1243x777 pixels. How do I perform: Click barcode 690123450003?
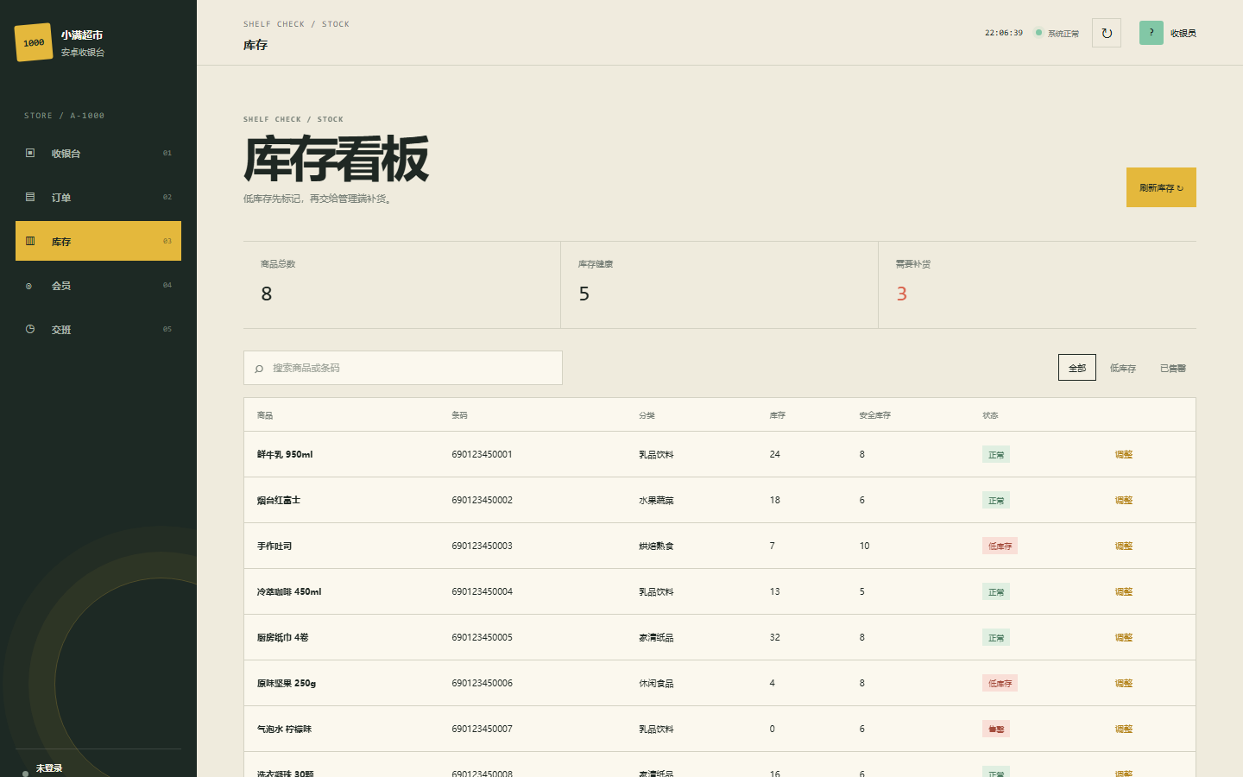tap(482, 546)
